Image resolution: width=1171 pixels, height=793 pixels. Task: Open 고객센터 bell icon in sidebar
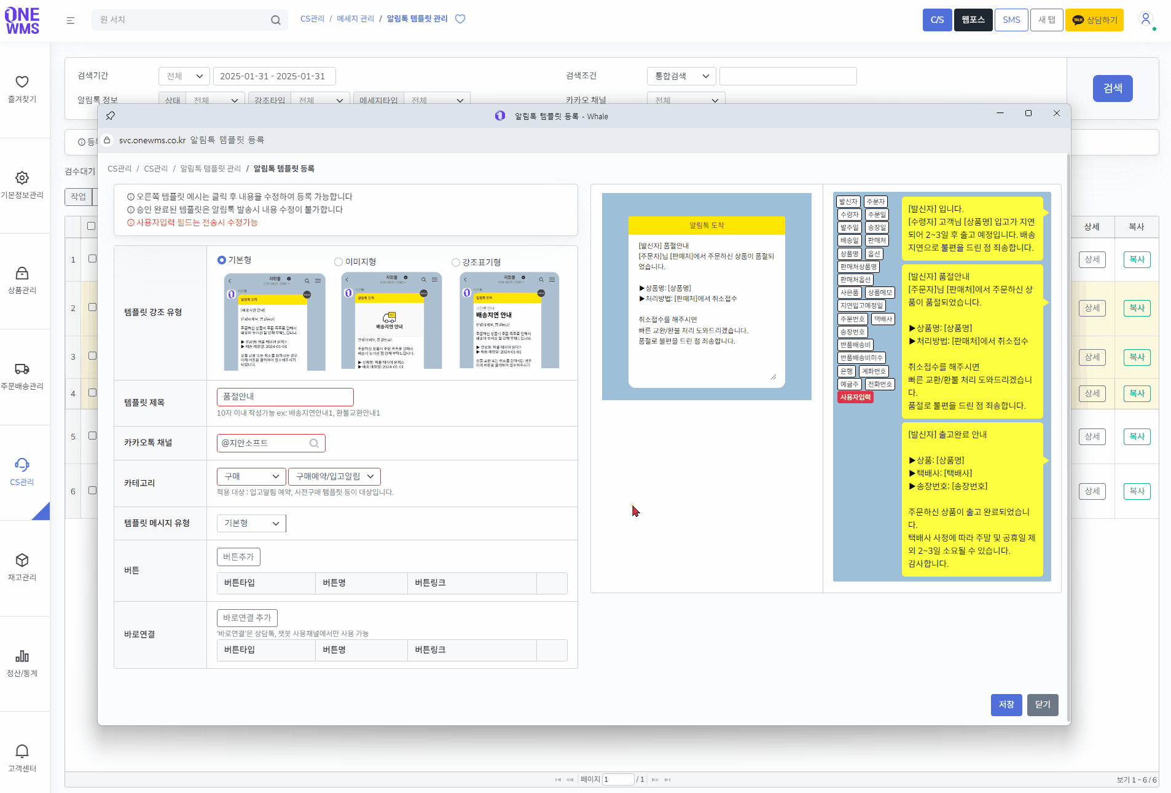[x=22, y=752]
